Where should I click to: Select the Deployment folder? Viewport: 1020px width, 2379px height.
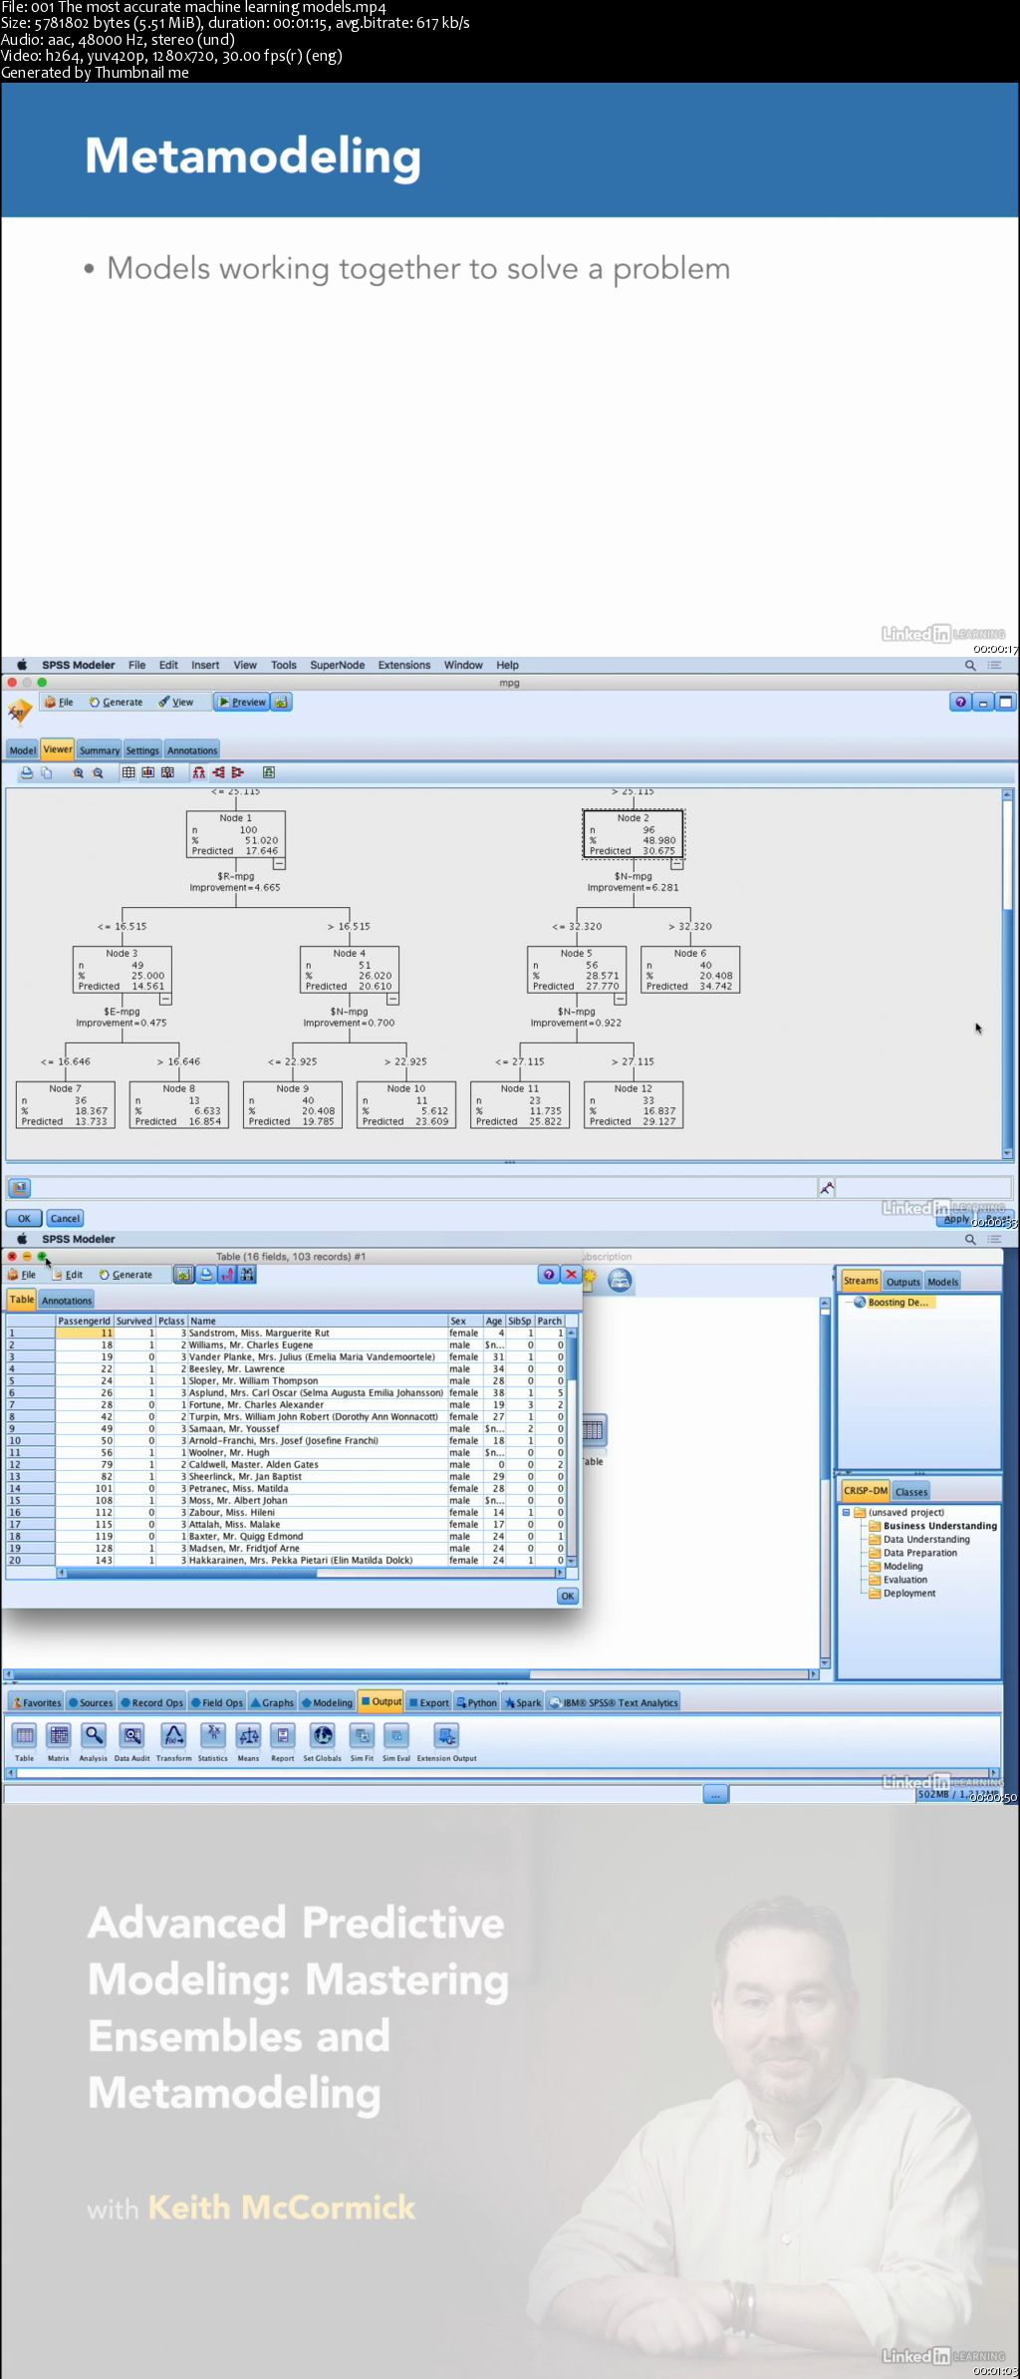(x=902, y=1593)
